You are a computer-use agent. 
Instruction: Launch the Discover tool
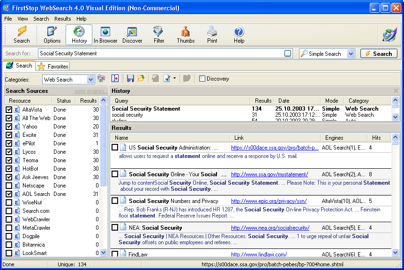(132, 35)
